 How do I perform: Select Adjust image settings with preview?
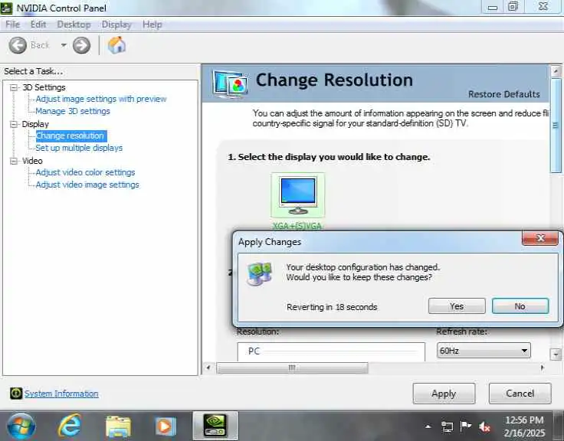pyautogui.click(x=101, y=99)
